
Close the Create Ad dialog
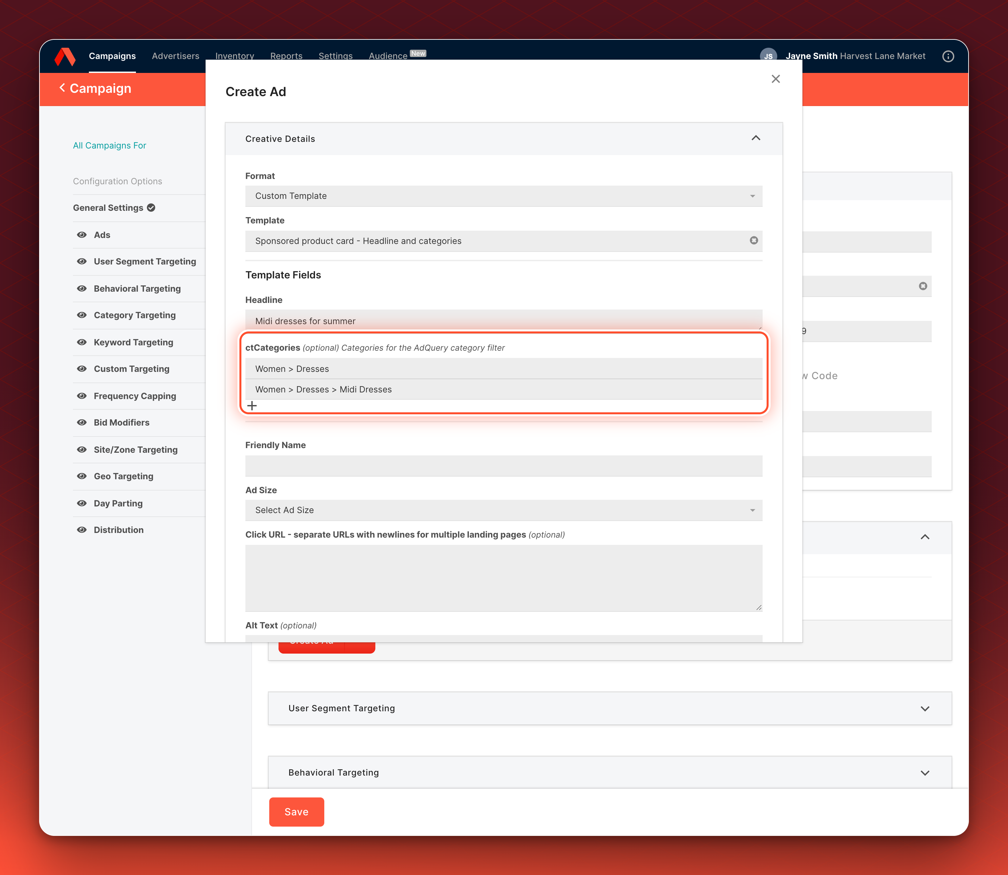pyautogui.click(x=776, y=79)
